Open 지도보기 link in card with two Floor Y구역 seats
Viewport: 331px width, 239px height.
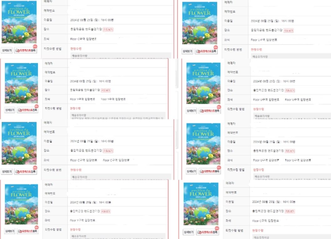pos(105,90)
